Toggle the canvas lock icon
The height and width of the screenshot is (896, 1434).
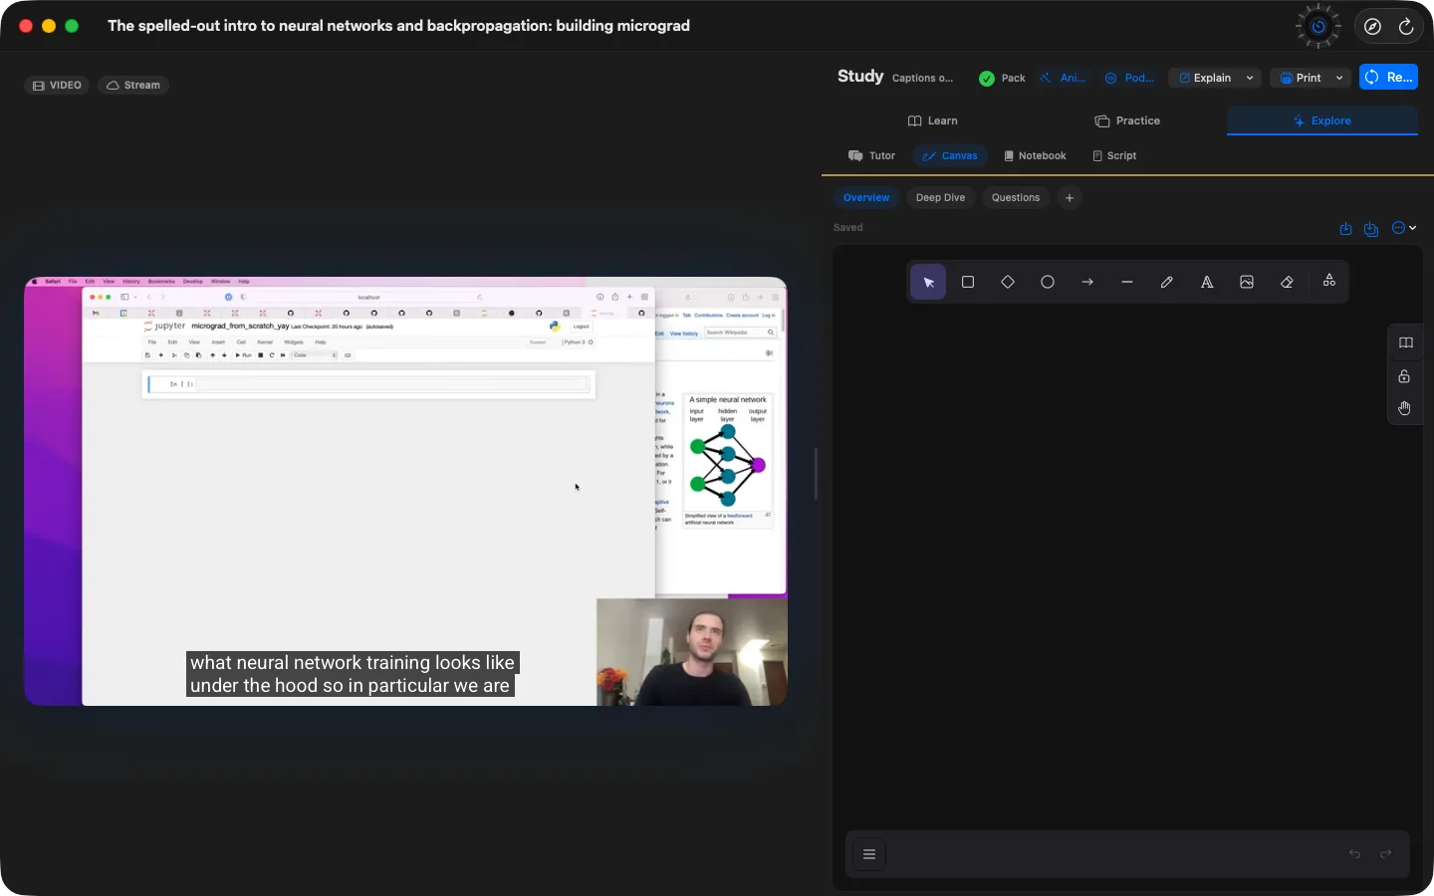pyautogui.click(x=1405, y=376)
